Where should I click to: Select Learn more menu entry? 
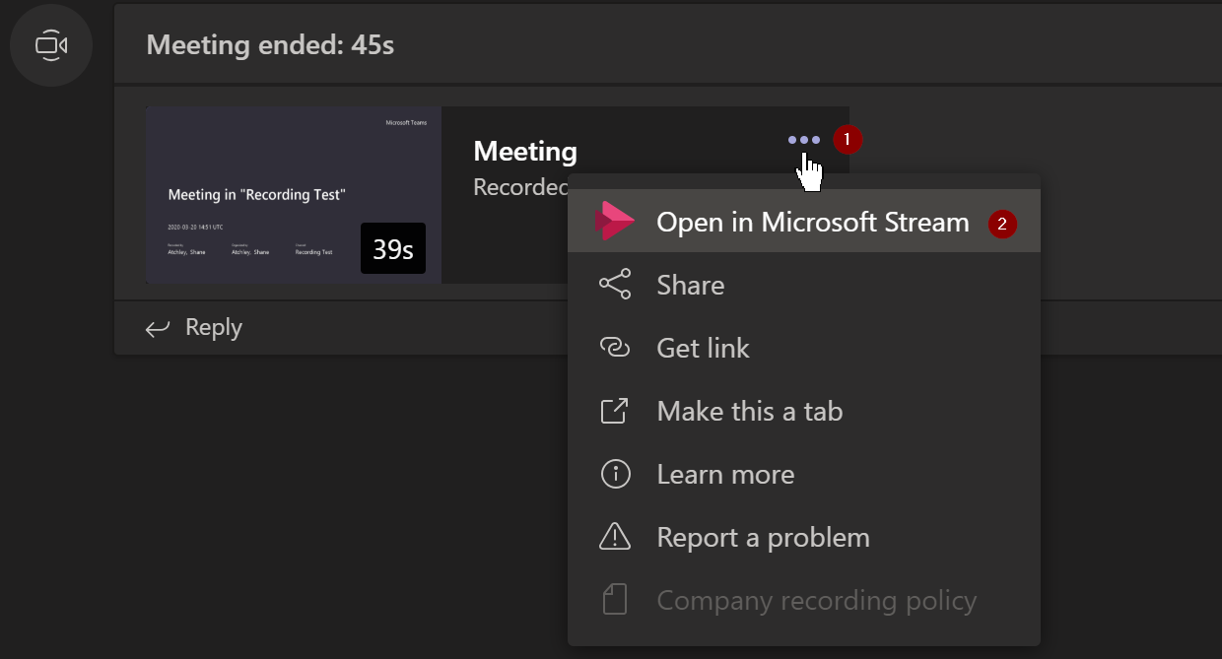pyautogui.click(x=804, y=474)
